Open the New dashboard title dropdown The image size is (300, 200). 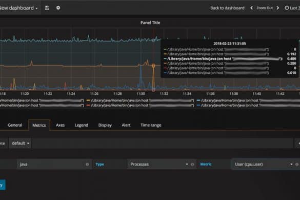point(19,8)
